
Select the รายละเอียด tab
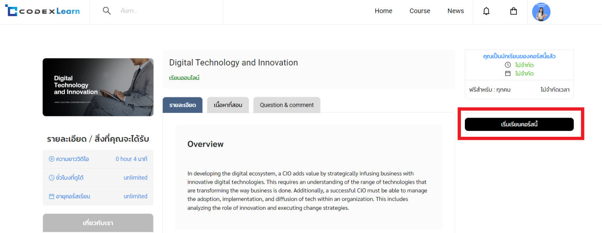click(x=182, y=105)
